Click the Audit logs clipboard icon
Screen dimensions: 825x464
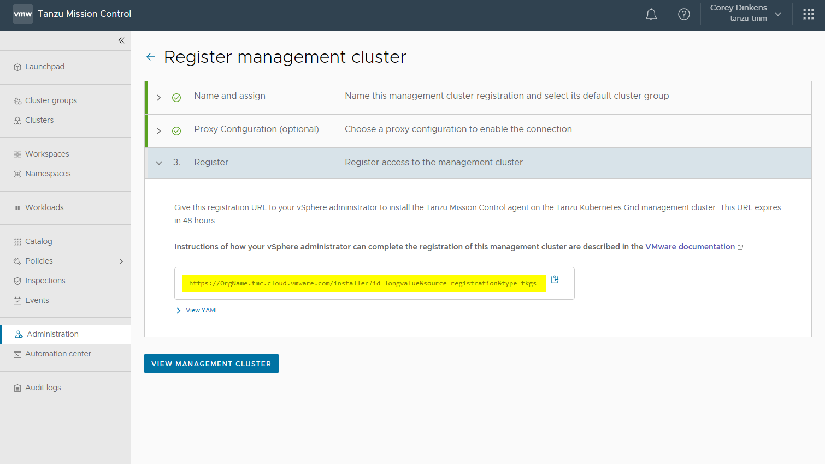pyautogui.click(x=17, y=388)
